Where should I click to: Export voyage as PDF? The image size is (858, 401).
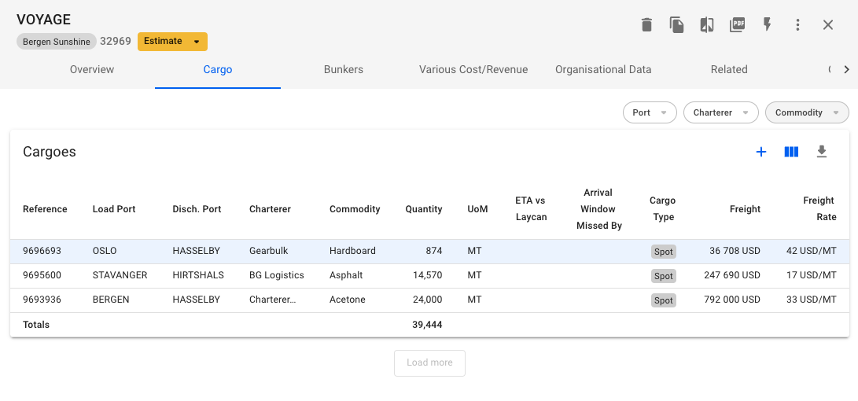pos(738,24)
